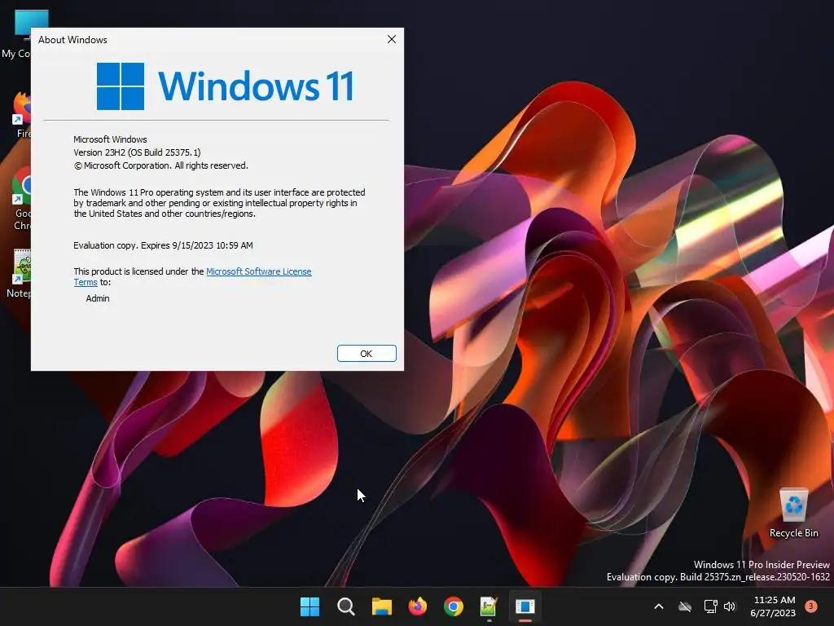
Task: Open taskbar Search magnifier
Action: click(345, 606)
